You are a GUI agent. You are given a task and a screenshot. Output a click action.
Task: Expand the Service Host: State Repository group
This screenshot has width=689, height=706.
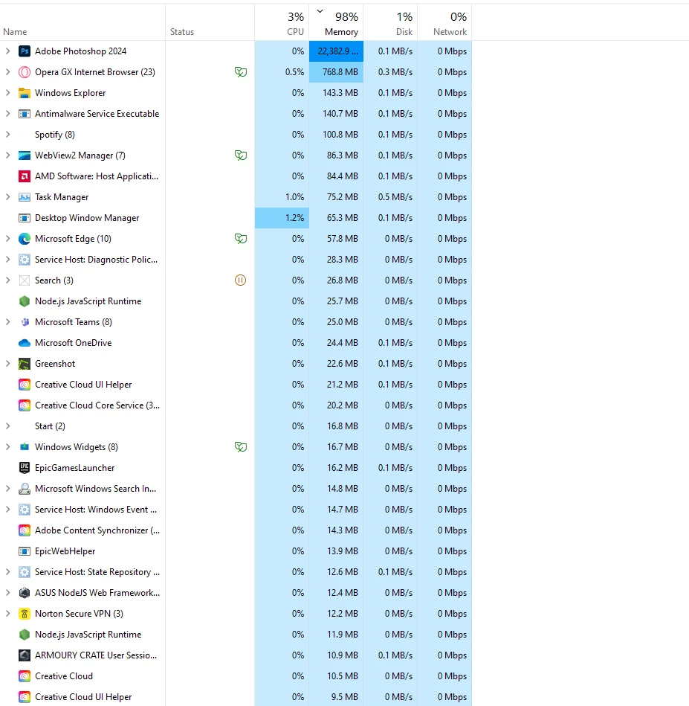pos(7,572)
